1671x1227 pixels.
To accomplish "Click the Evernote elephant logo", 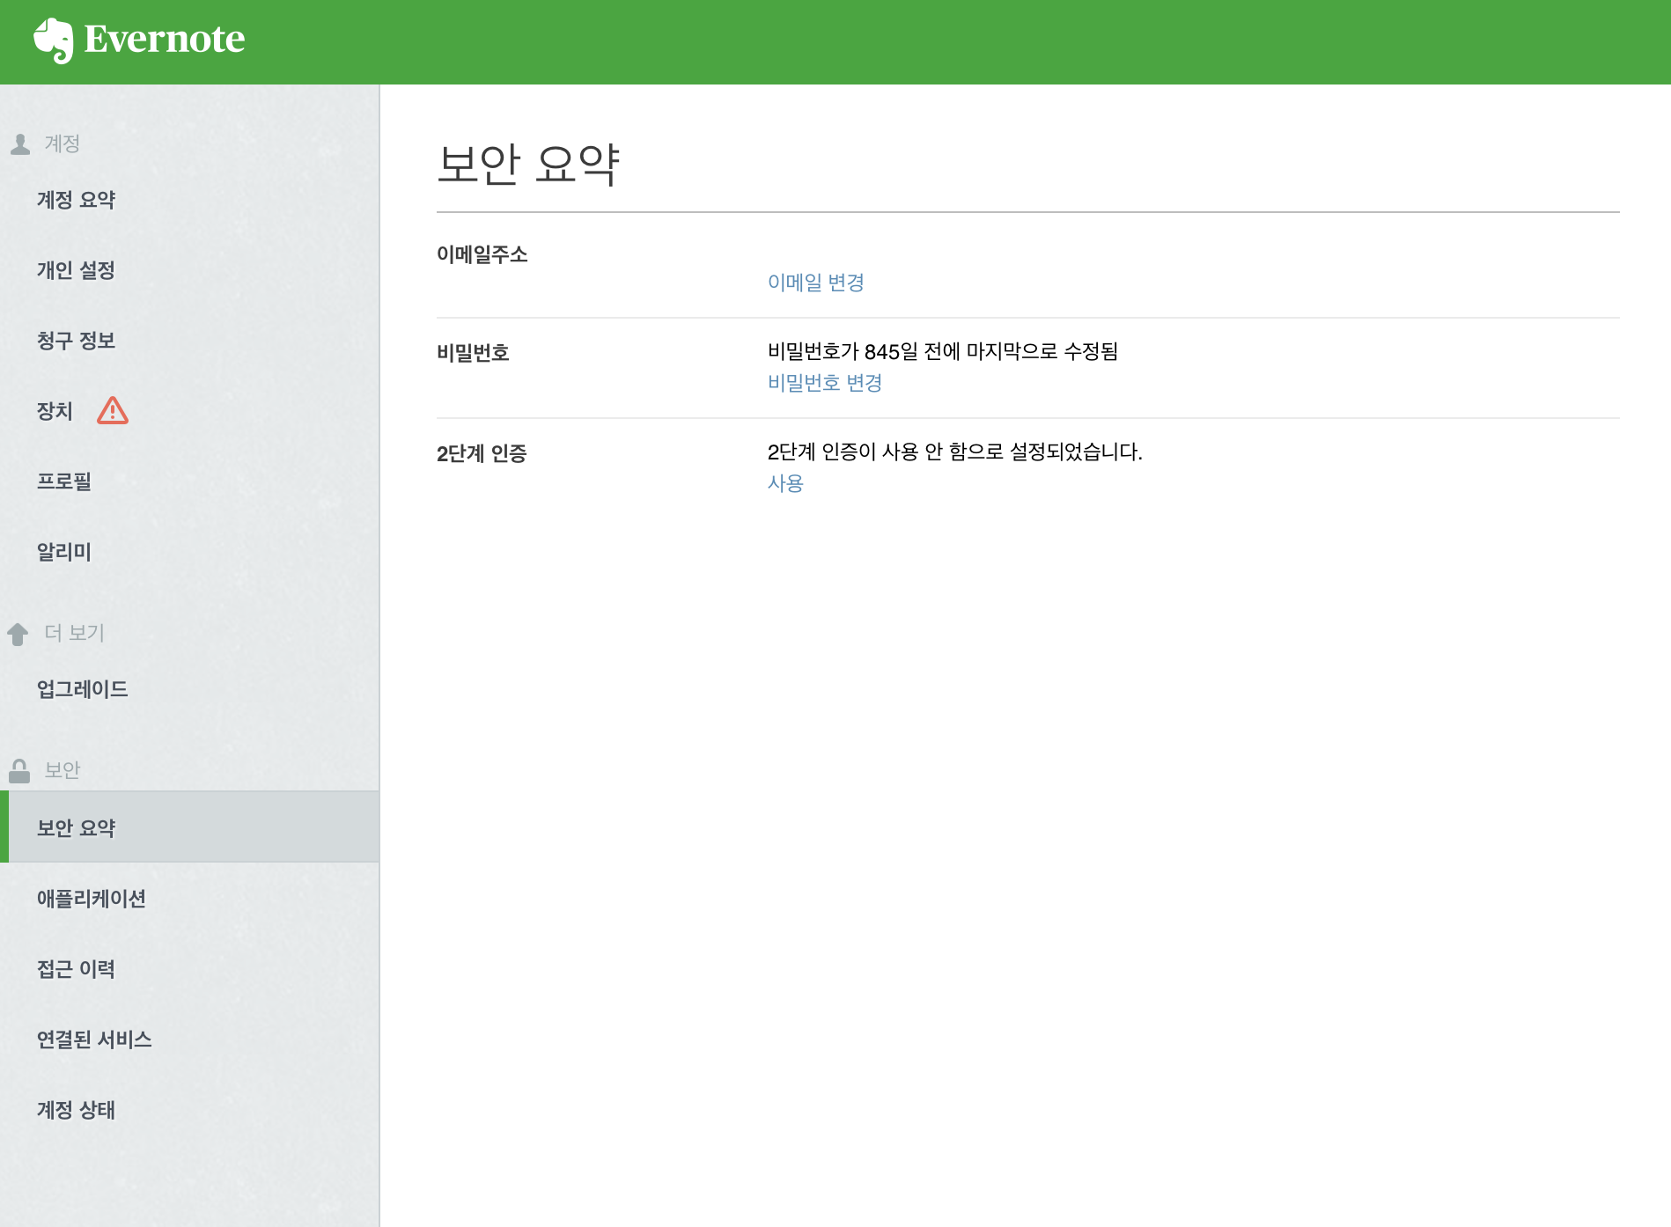I will (x=54, y=40).
